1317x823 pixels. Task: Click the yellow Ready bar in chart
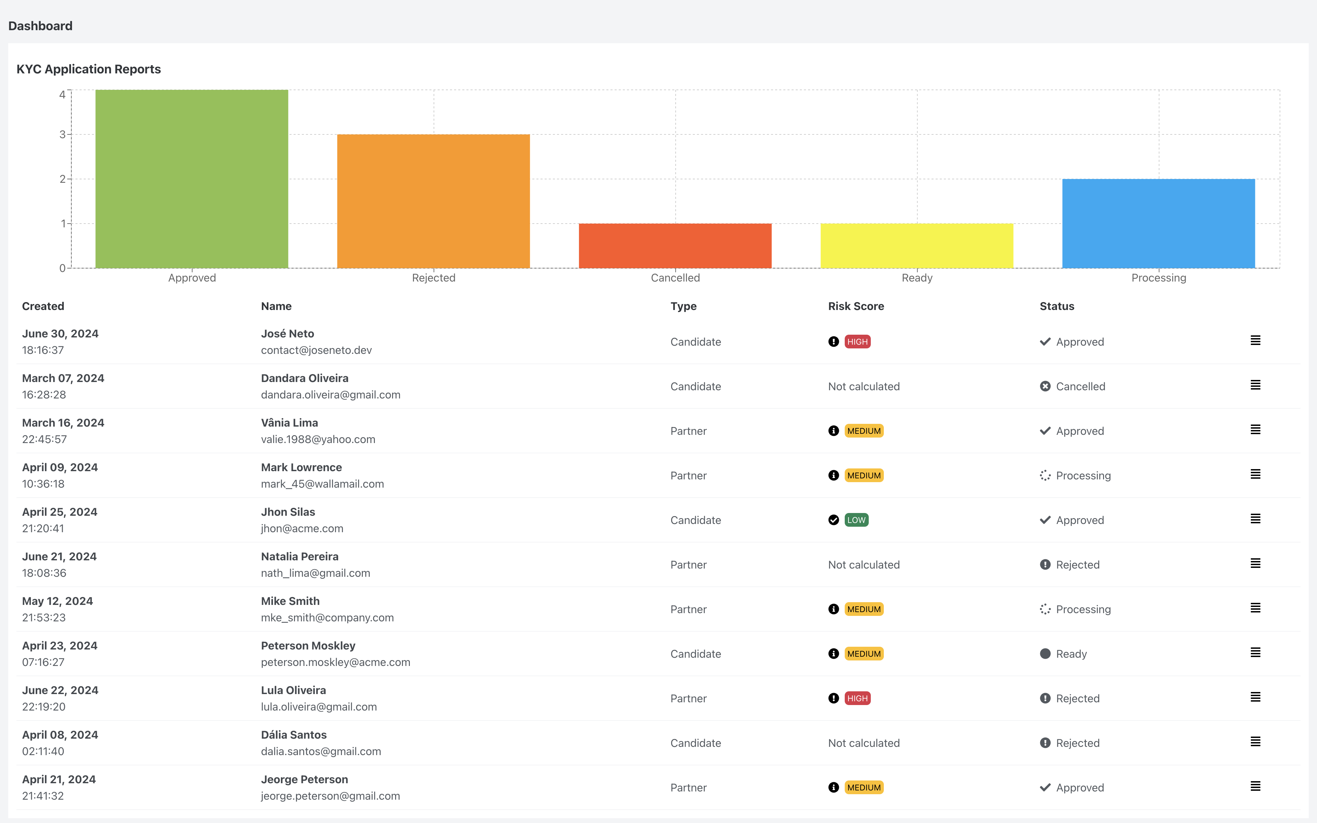tap(917, 246)
